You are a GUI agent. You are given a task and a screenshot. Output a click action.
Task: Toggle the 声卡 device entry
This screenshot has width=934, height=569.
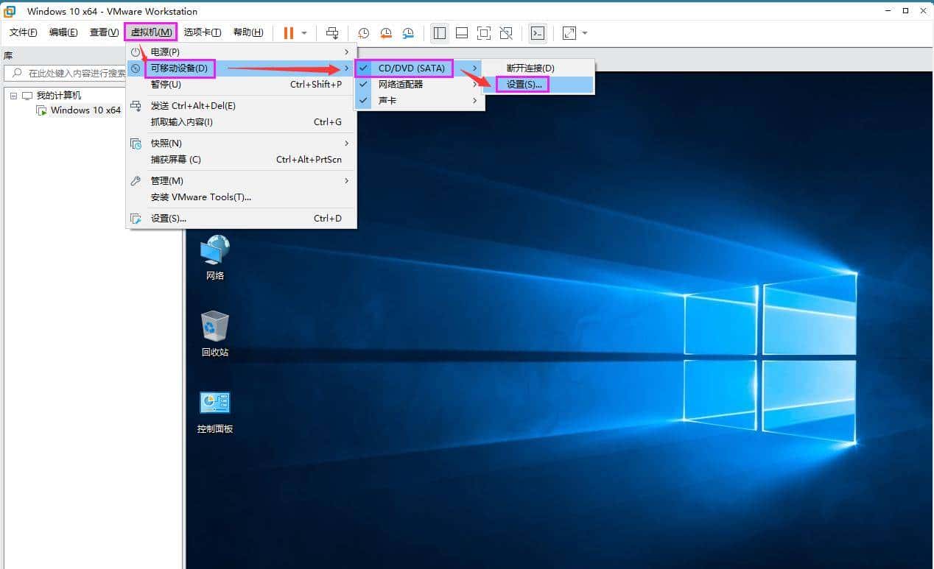(x=419, y=101)
